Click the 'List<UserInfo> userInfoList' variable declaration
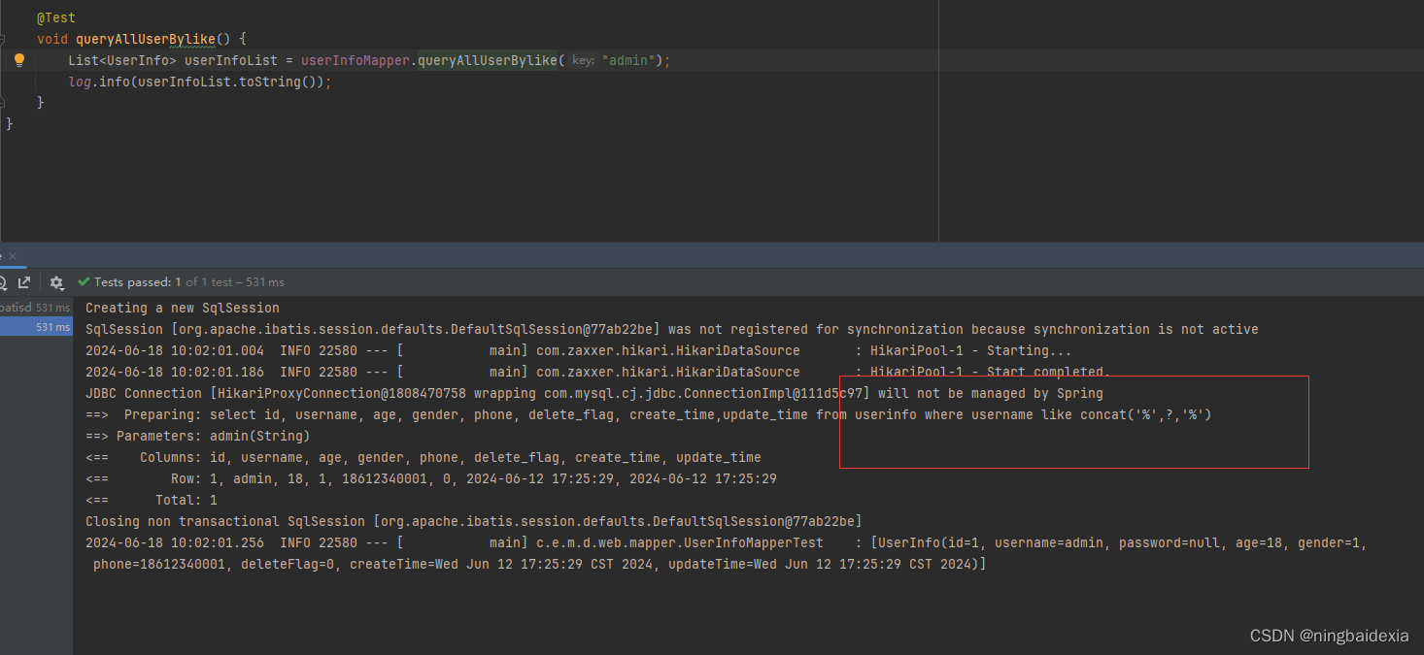The width and height of the screenshot is (1424, 655). pos(173,60)
